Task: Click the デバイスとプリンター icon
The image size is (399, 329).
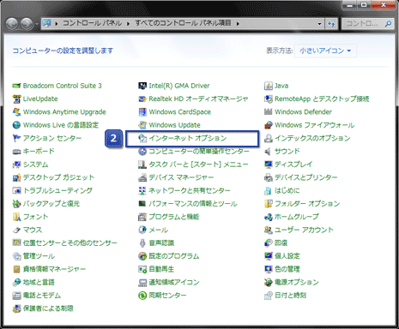Action: (x=269, y=177)
